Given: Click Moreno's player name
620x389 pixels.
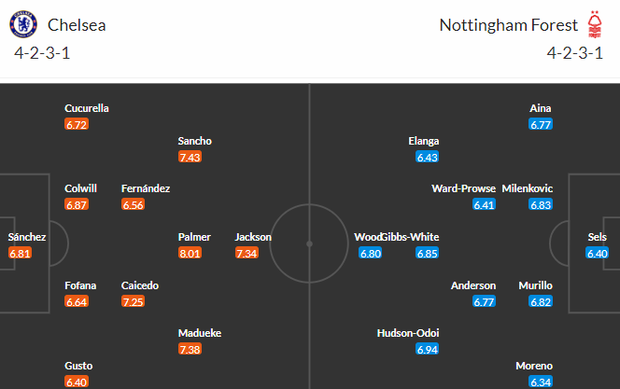Looking at the screenshot, I should (533, 366).
